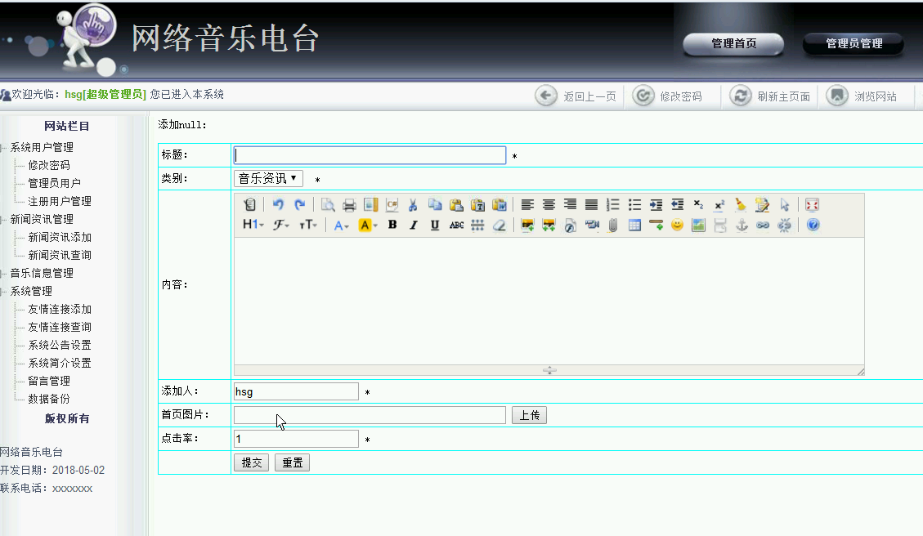Insert a numbered list

coord(613,205)
